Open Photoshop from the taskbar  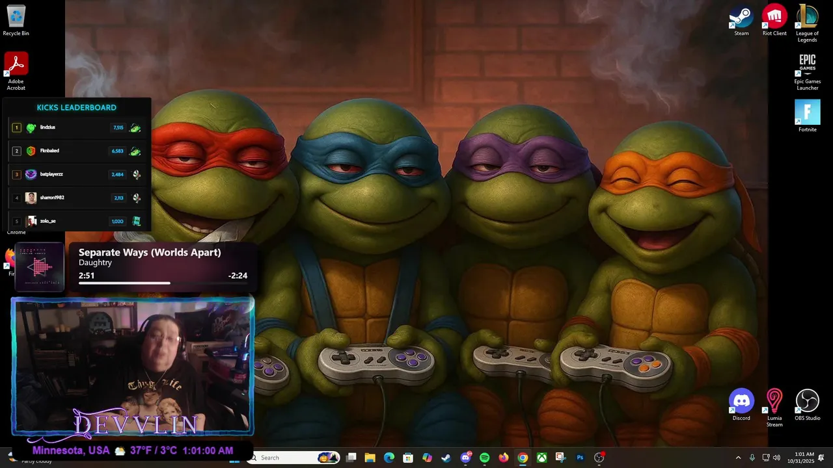pyautogui.click(x=580, y=458)
